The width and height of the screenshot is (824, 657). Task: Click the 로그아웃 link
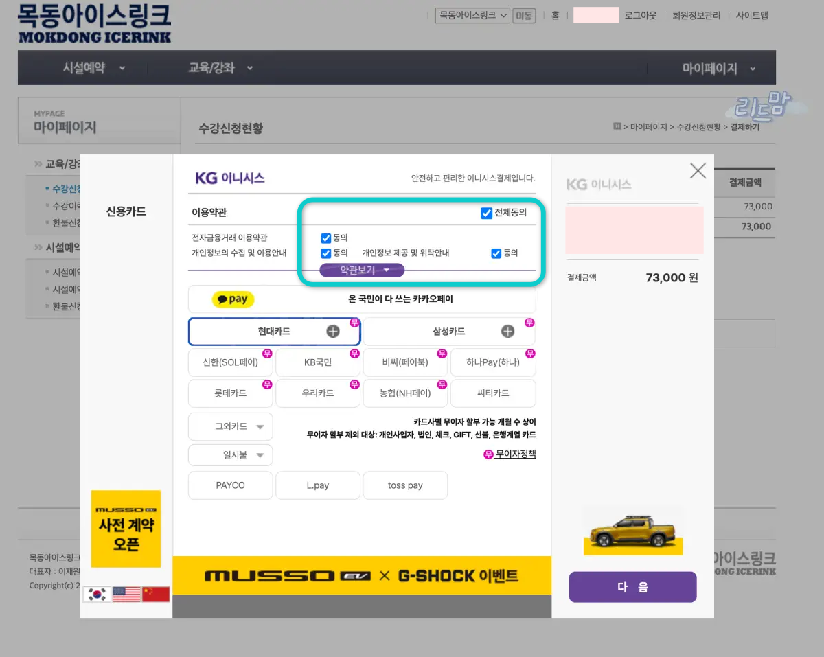pos(641,15)
